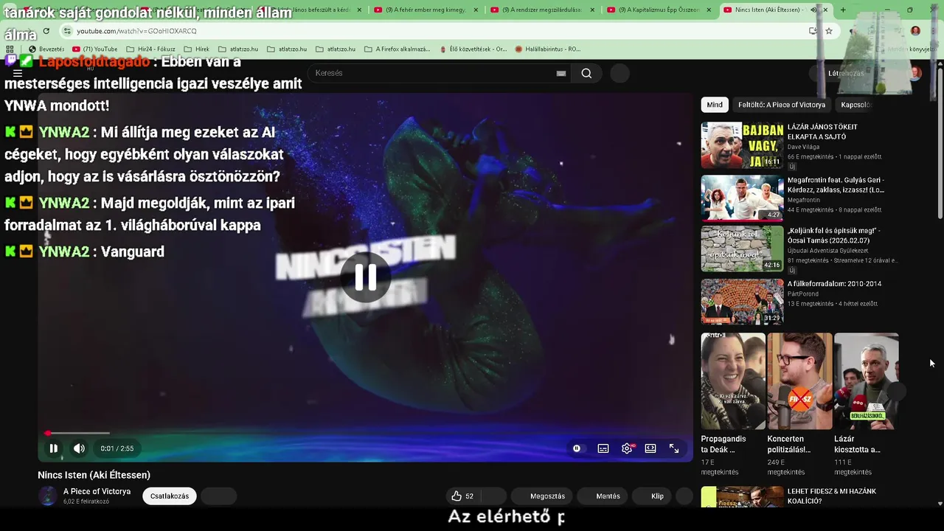Viewport: 944px width, 531px height.
Task: Select the partially visible Kapcsoló chip
Action: 855,105
